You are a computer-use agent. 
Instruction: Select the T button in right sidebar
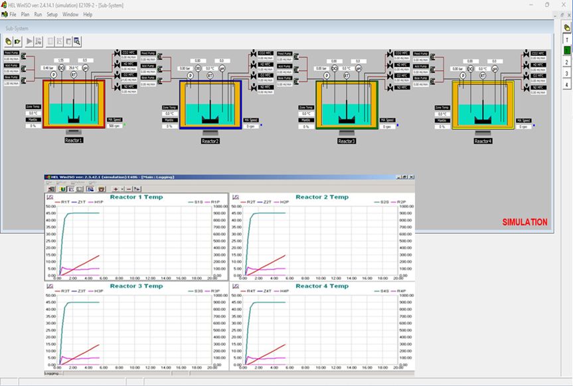[x=567, y=39]
